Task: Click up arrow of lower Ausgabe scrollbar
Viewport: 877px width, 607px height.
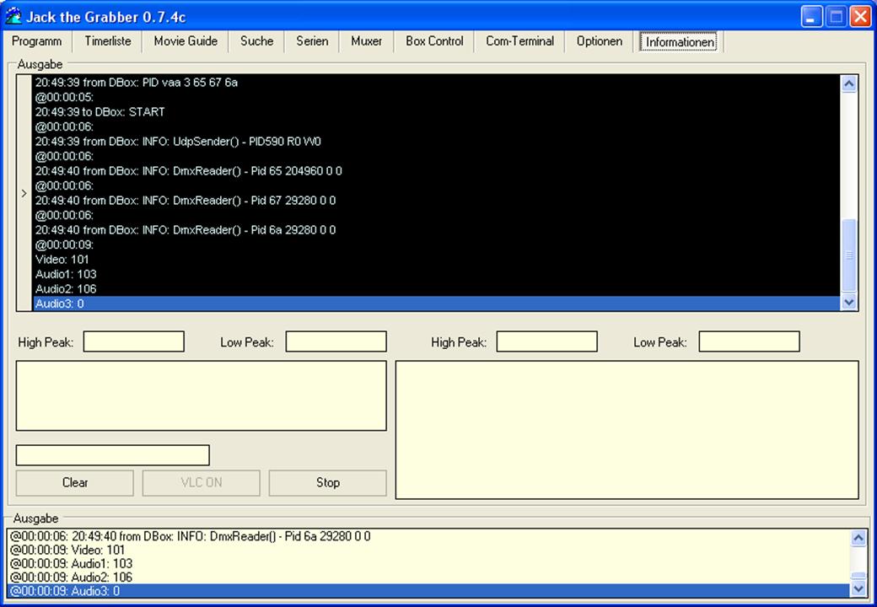Action: click(x=858, y=538)
